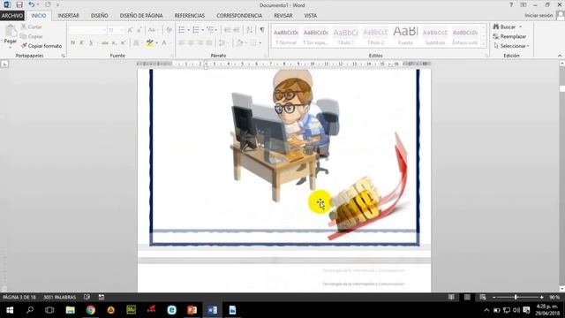Switch to read mode view

coord(451,297)
